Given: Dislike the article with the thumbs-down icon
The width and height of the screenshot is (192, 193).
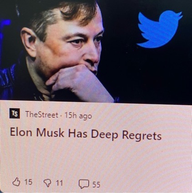Looking at the screenshot, I should (x=48, y=183).
